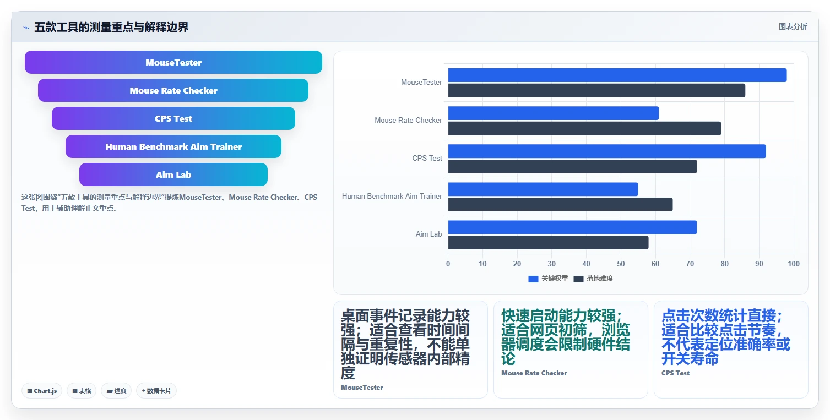Click the blue chart icon beside the title

[x=26, y=28]
